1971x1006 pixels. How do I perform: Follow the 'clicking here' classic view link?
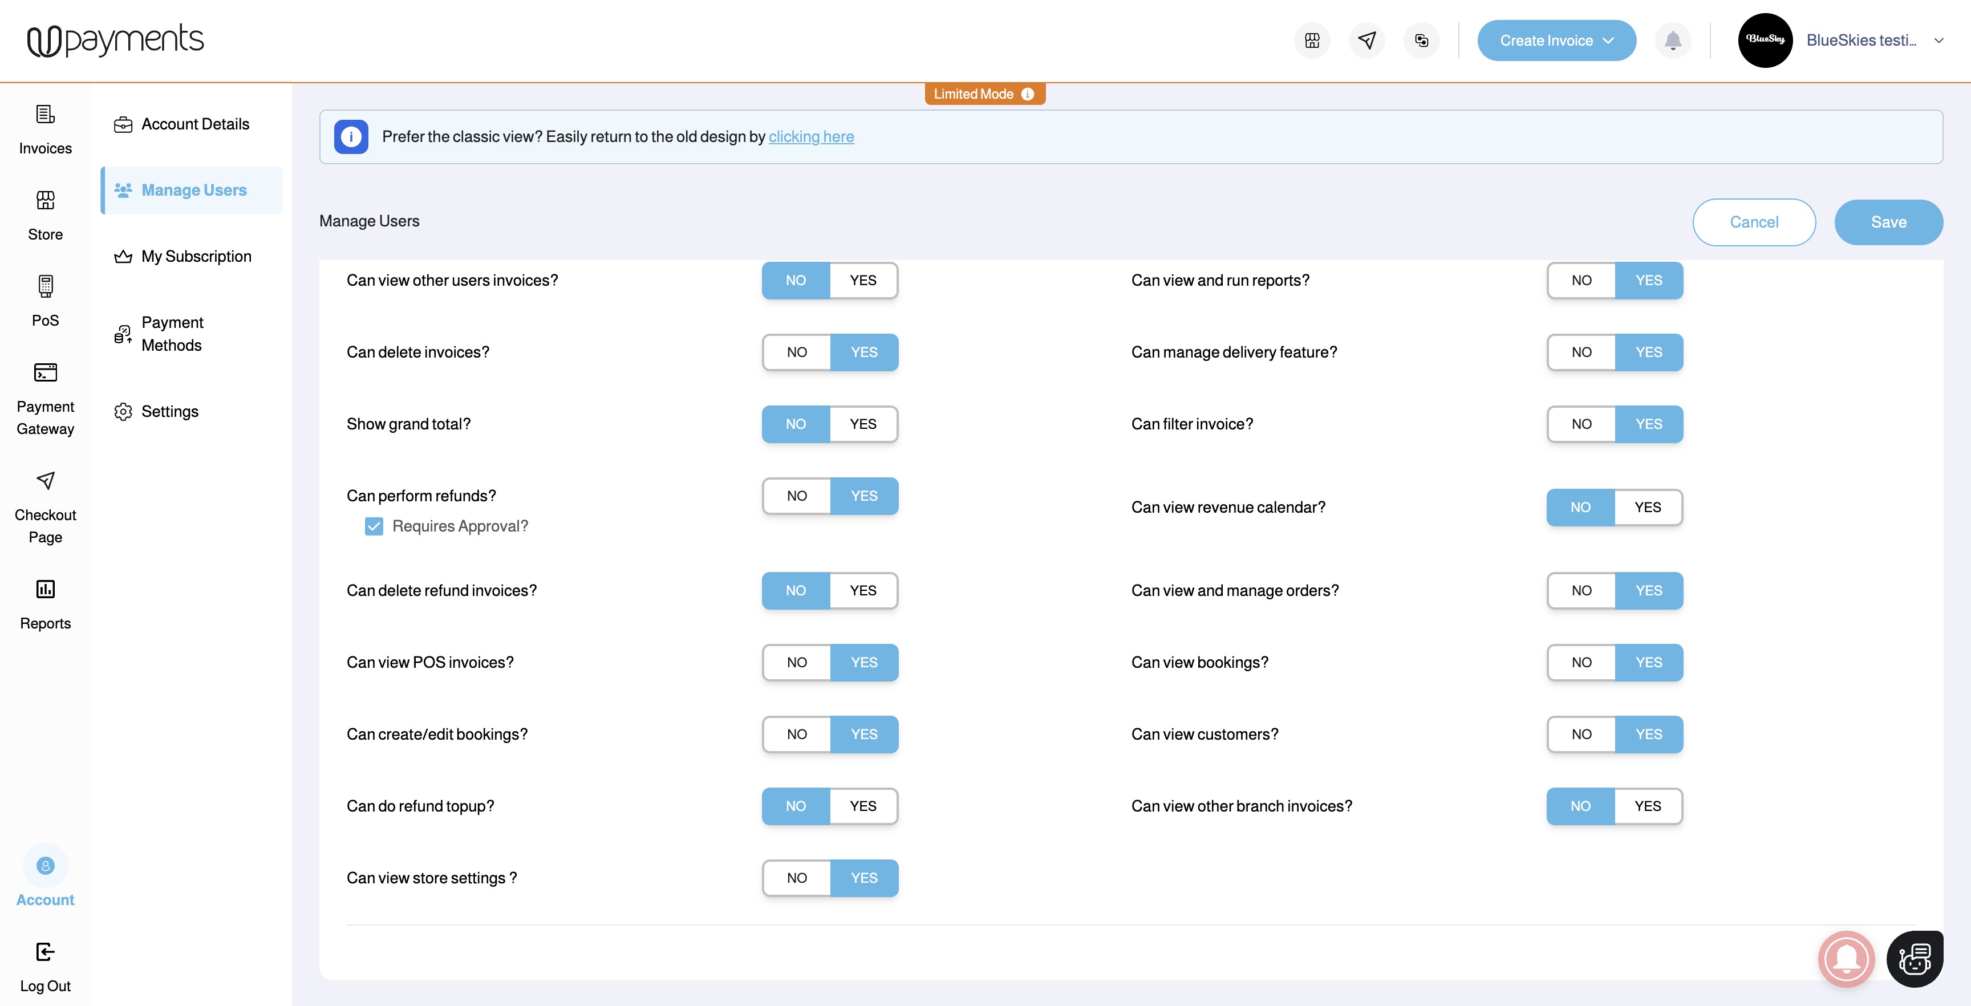point(811,137)
